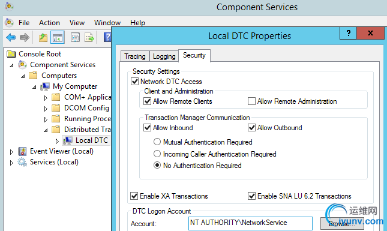Expand the Event Viewer (Local) node
This screenshot has height=231, width=387.
(11, 152)
